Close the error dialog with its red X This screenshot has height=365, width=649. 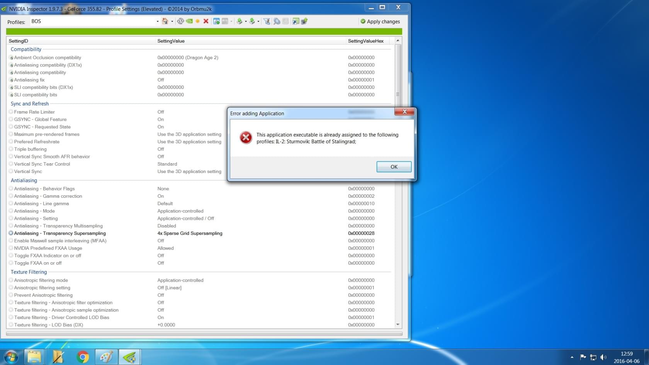coord(404,112)
